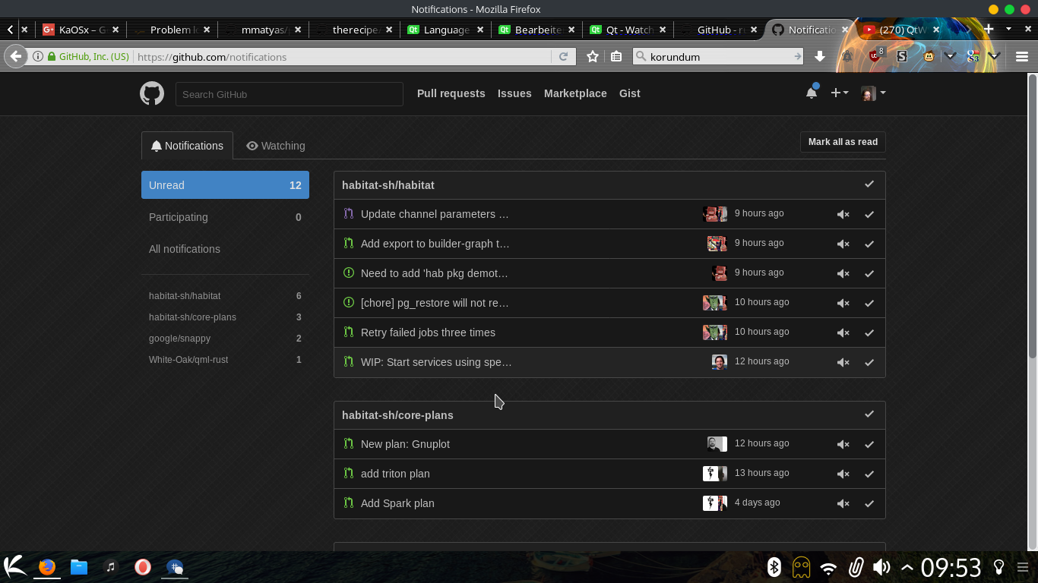
Task: Open the volume control in the tray
Action: tap(881, 566)
